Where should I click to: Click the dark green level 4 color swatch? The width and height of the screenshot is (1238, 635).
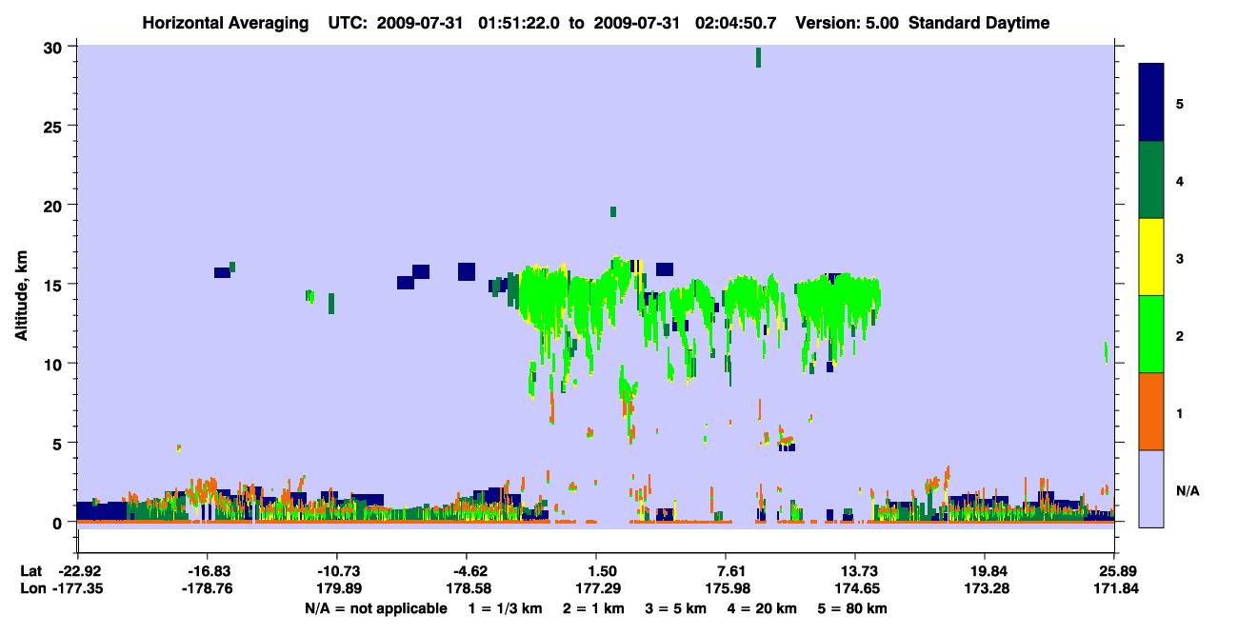tap(1151, 180)
